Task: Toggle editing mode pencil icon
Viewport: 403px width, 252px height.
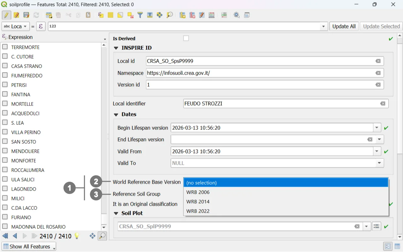Action: (6, 15)
